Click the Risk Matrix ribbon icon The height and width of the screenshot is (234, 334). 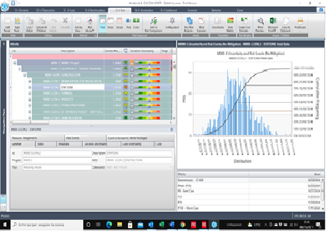click(230, 24)
